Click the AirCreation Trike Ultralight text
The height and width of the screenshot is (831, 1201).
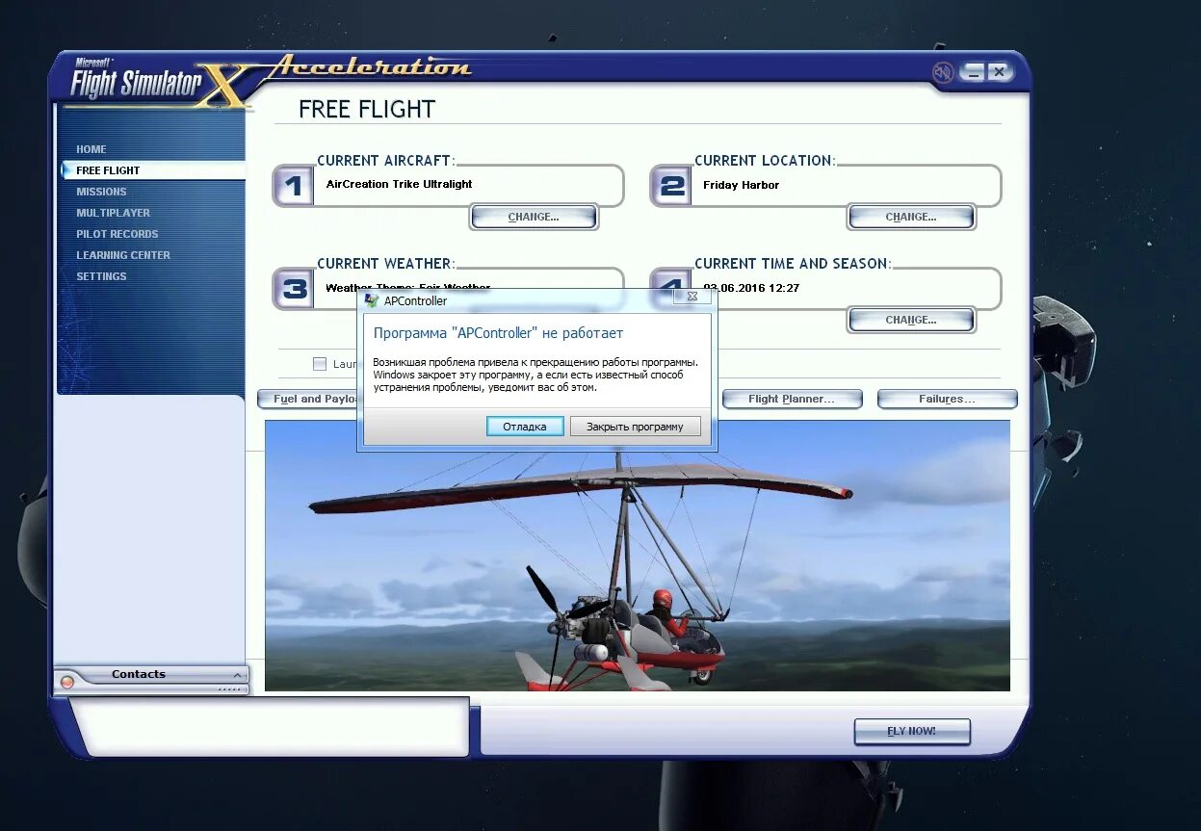click(x=399, y=184)
